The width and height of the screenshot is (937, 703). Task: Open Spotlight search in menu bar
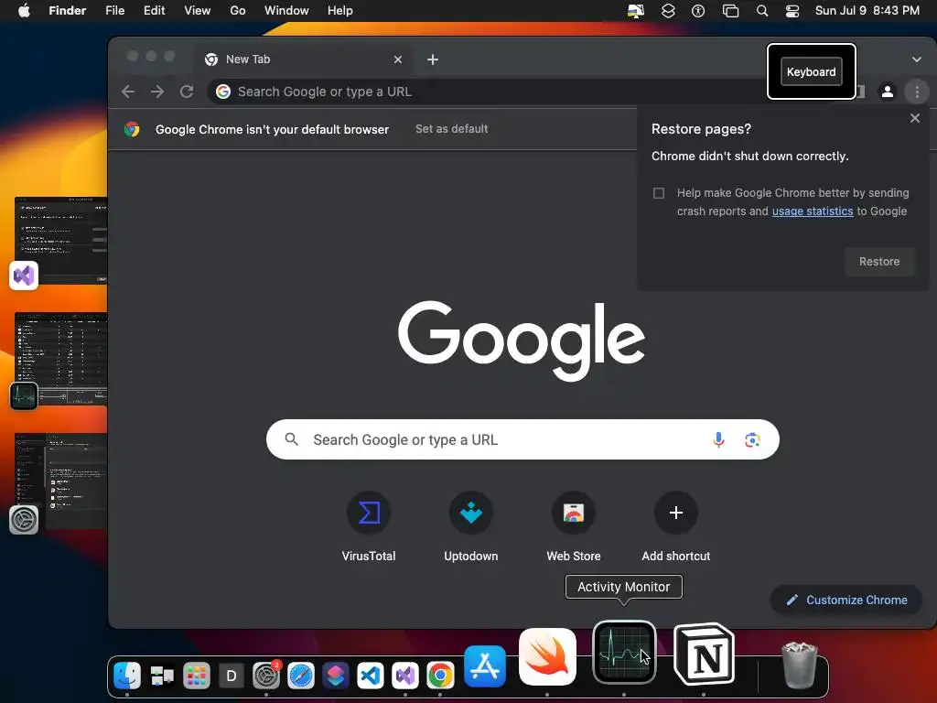tap(762, 10)
